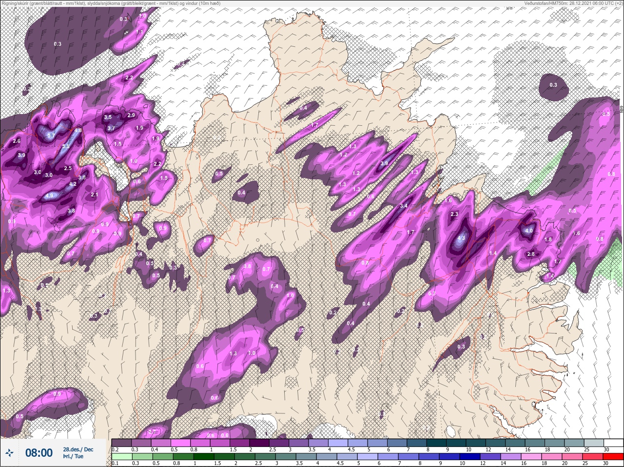The image size is (624, 467).
Task: Click the 0.1 label under the lower legend
Action: coord(115,464)
